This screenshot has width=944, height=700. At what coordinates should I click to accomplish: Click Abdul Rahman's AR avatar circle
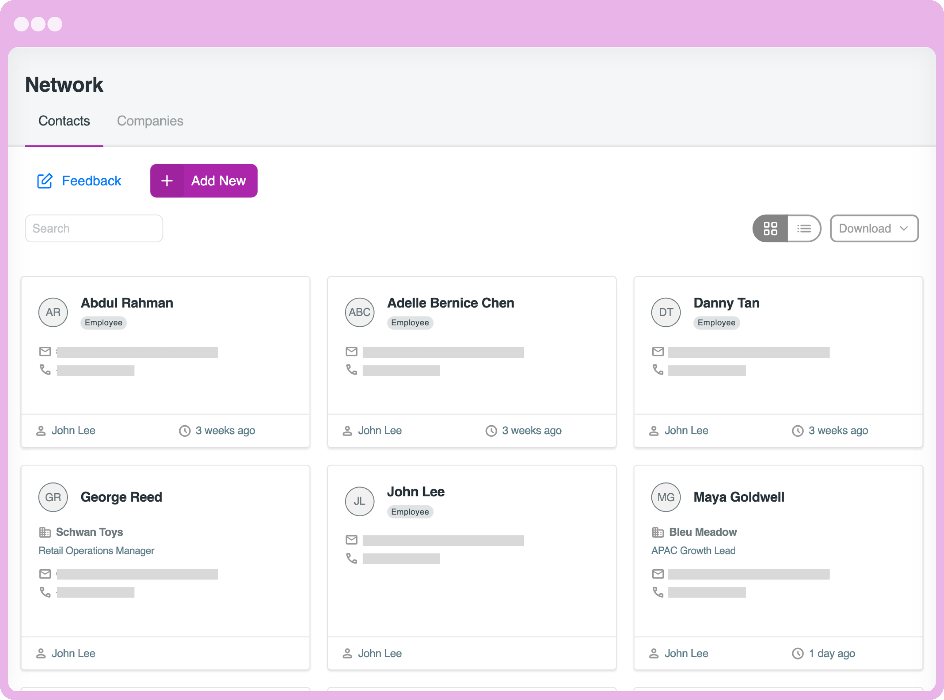click(x=53, y=312)
